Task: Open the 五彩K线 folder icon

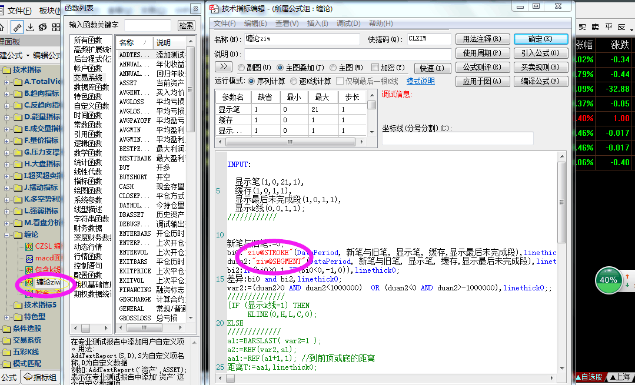Action: tap(8, 352)
